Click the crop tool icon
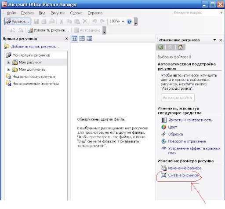The width and height of the screenshot is (225, 209). (x=163, y=134)
